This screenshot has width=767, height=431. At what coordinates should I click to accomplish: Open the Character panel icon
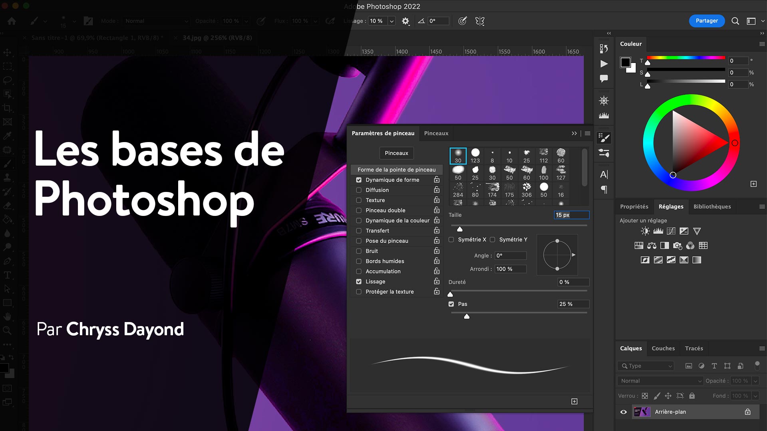(604, 174)
